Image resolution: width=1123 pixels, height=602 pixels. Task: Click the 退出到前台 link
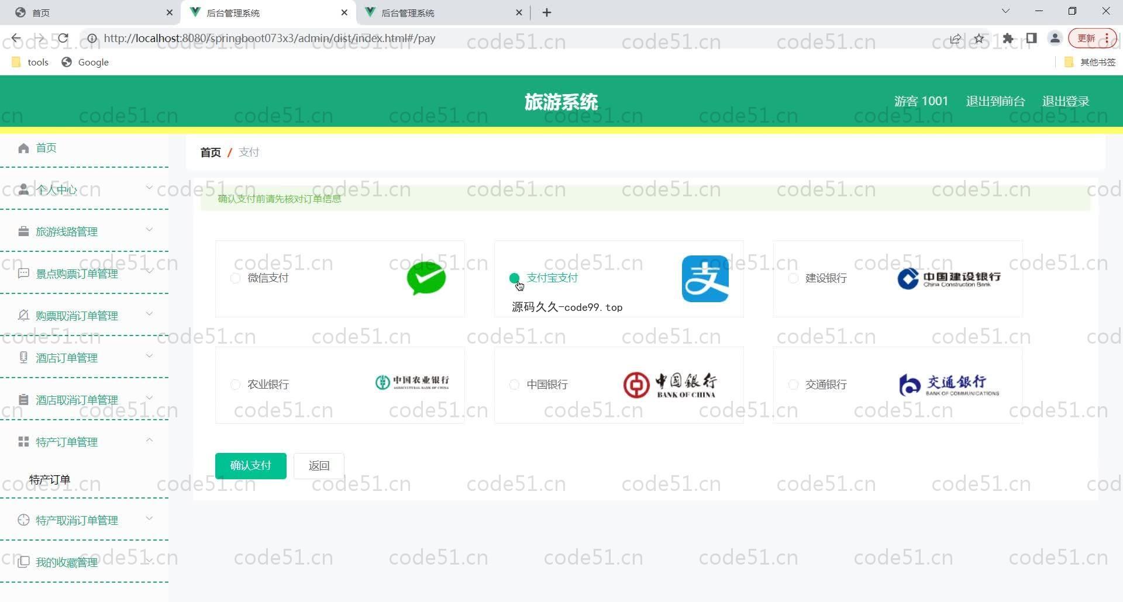[x=995, y=101]
